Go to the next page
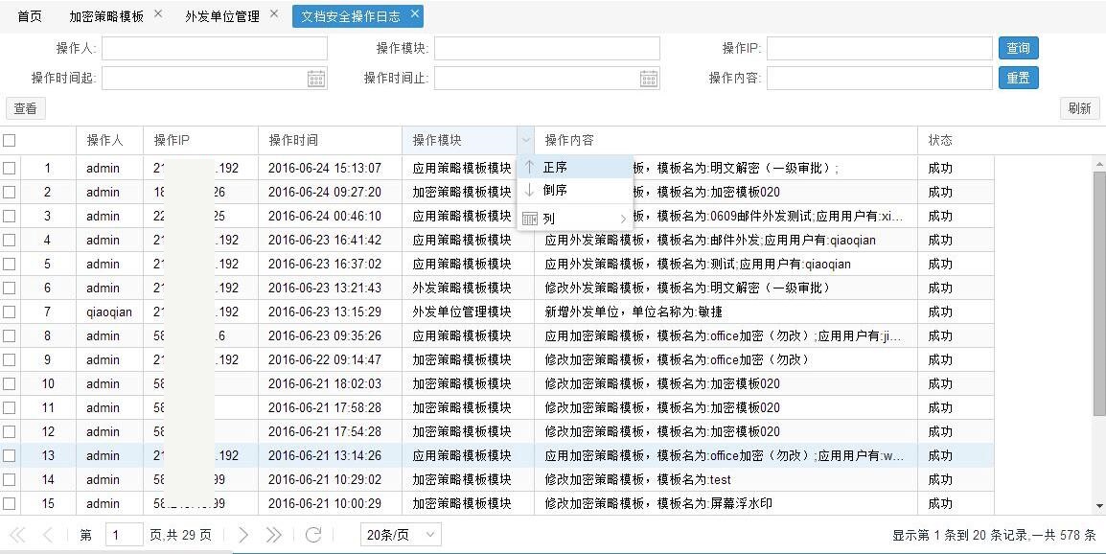Image resolution: width=1106 pixels, height=554 pixels. point(243,535)
